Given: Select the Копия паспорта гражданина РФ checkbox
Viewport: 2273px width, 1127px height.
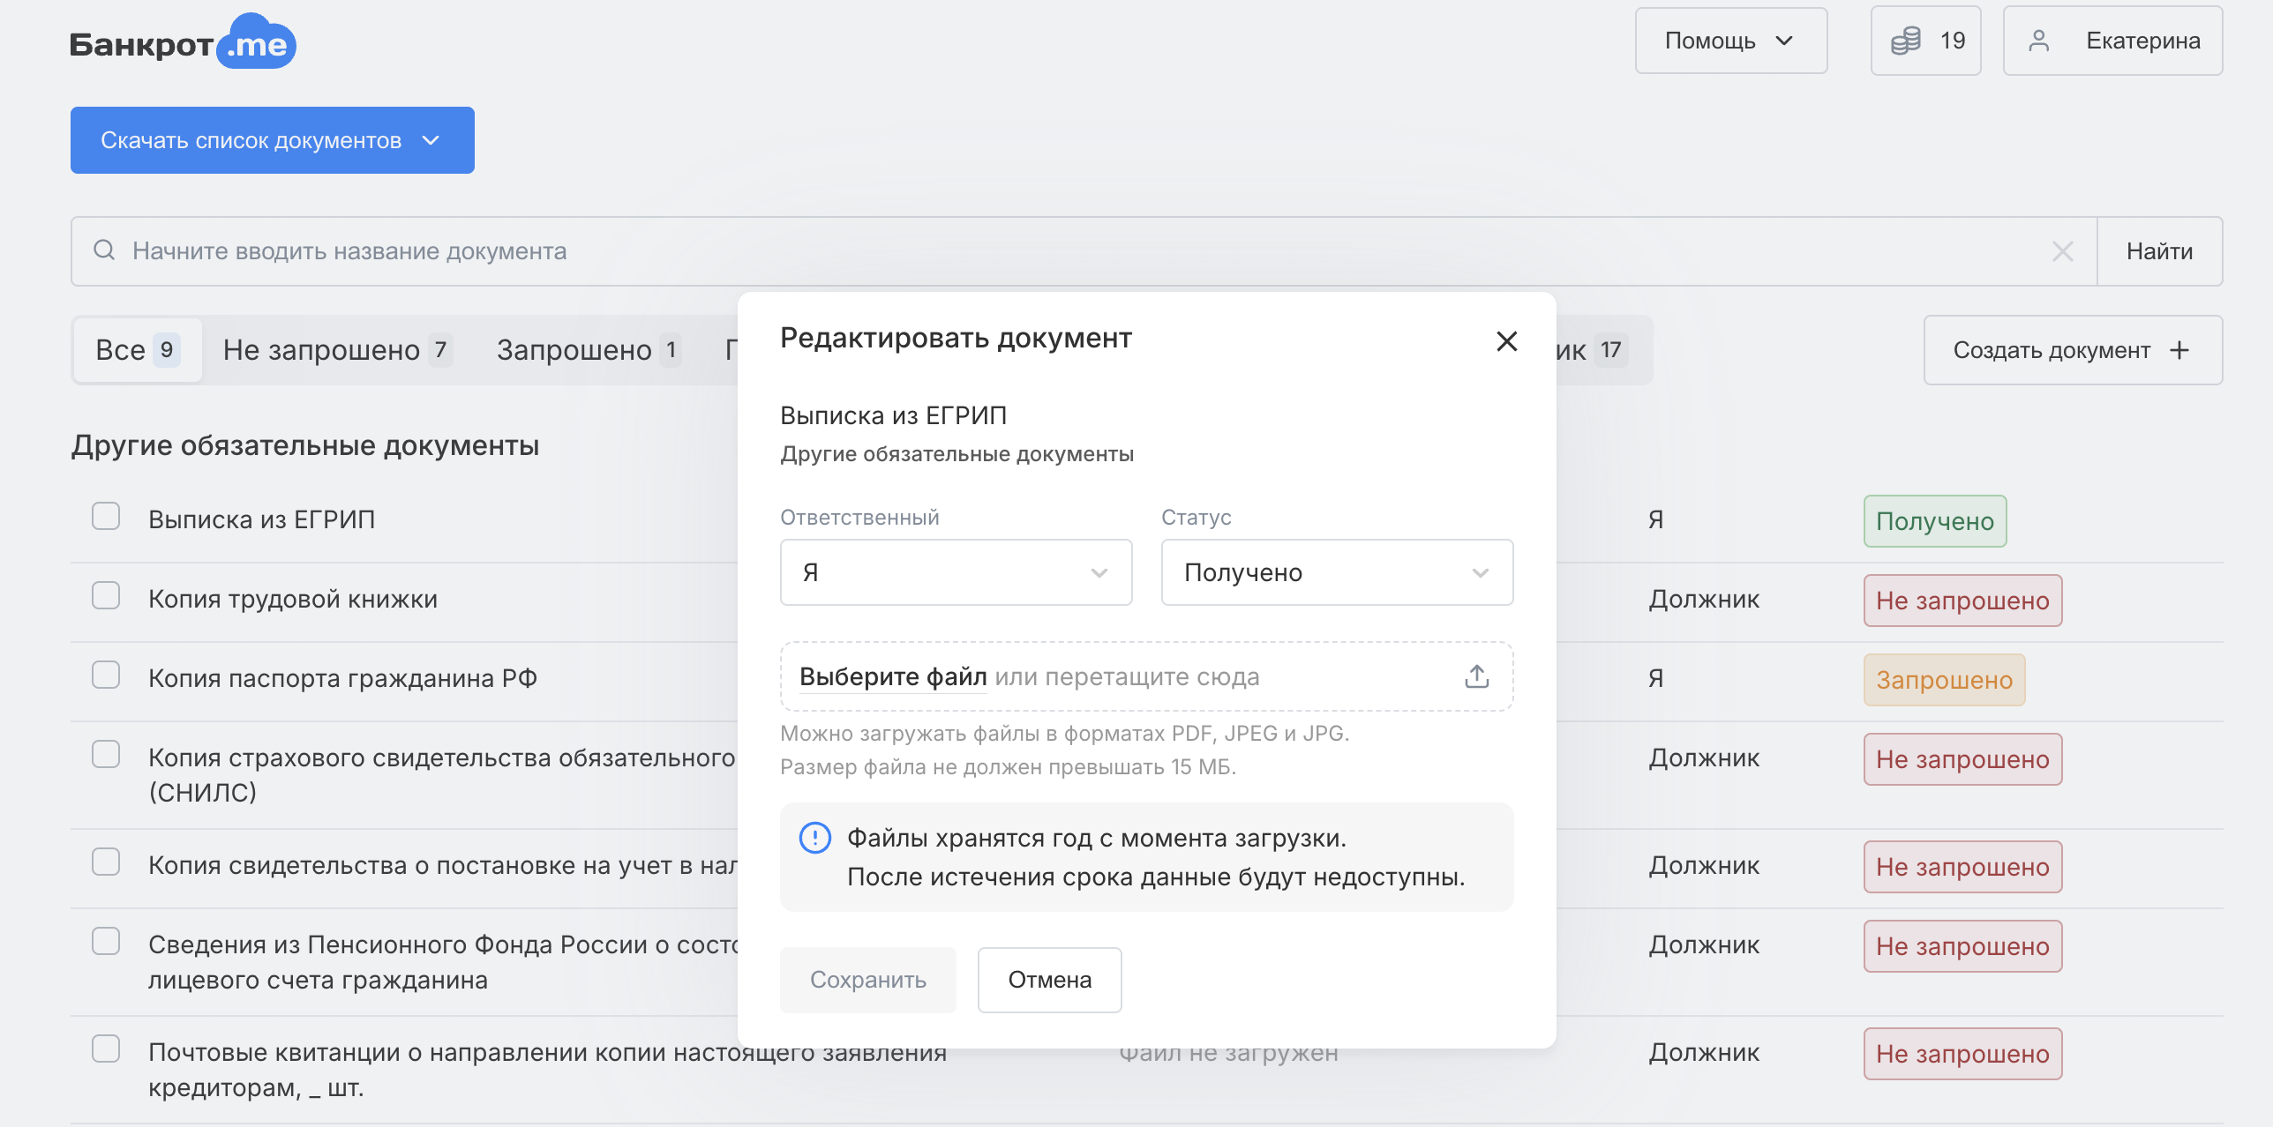Looking at the screenshot, I should tap(106, 675).
